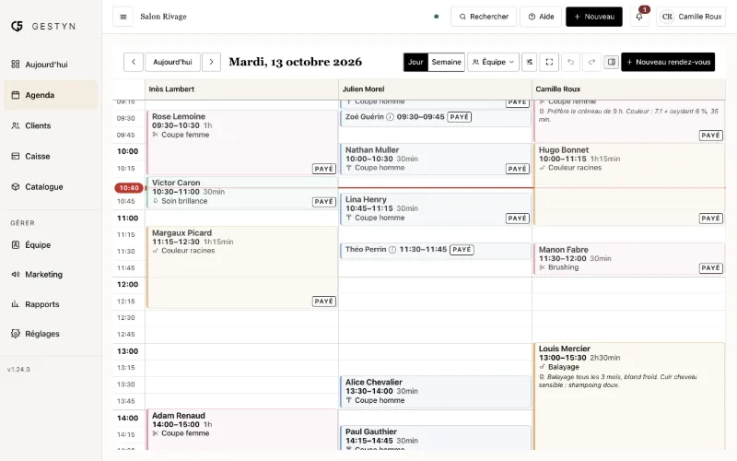Open Nathan Muller appointment
This screenshot has height=461, width=737.
436,159
